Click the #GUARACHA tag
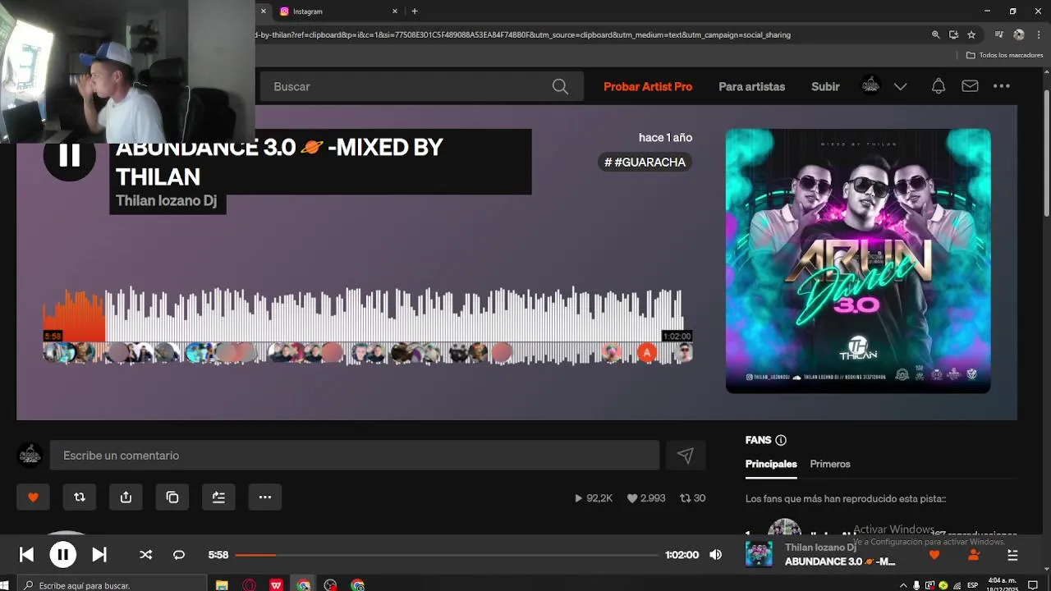 pos(645,162)
